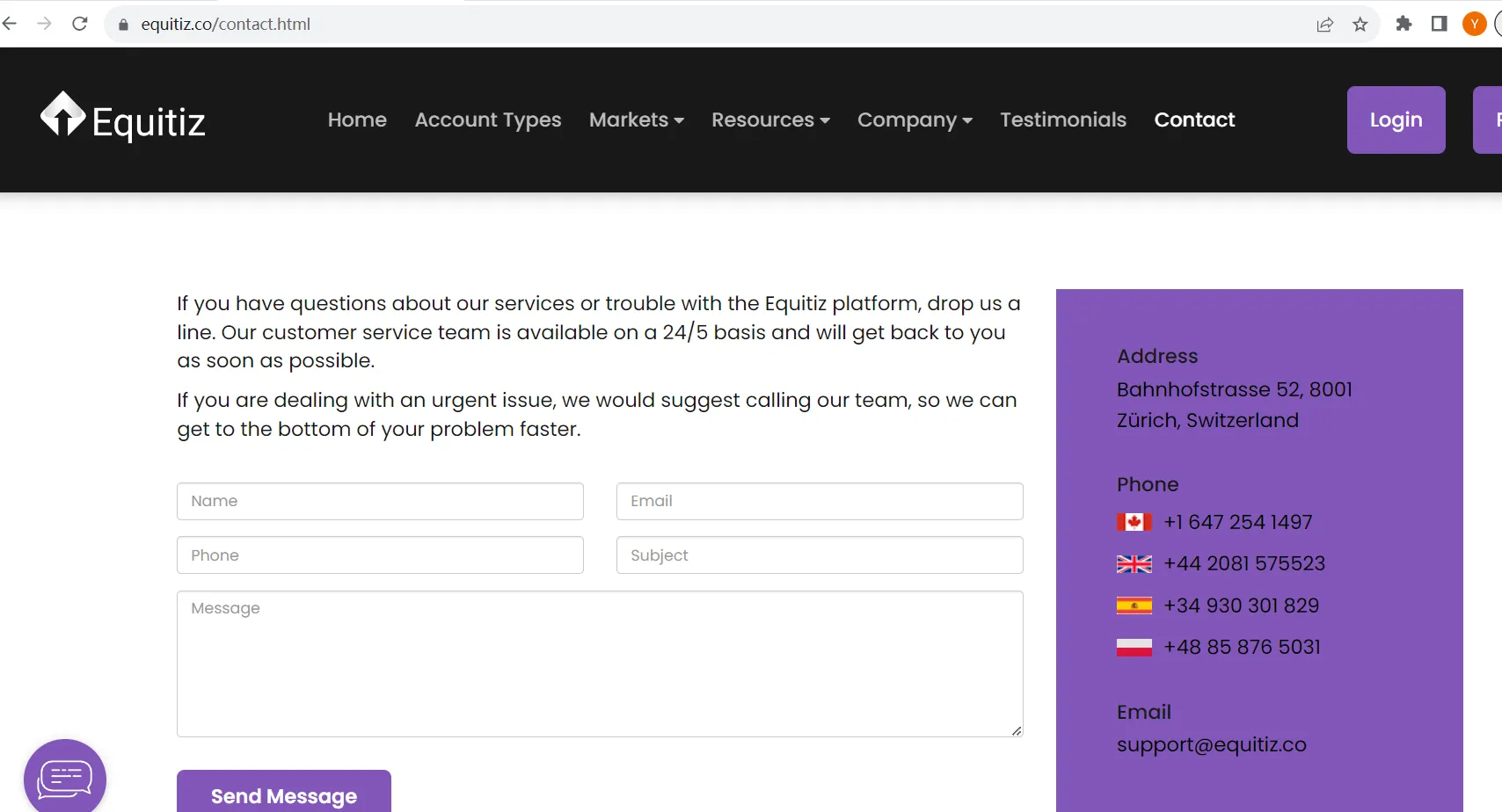This screenshot has height=812, width=1502.
Task: Click the browser address bar URL
Action: point(226,25)
